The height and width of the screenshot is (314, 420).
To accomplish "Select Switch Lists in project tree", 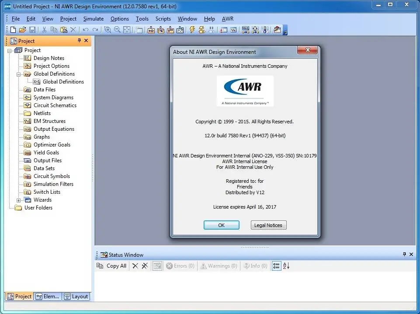I will coord(47,192).
